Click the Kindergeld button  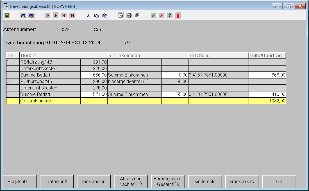[205, 182]
